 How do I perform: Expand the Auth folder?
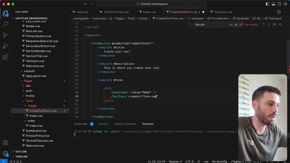pos(29,91)
